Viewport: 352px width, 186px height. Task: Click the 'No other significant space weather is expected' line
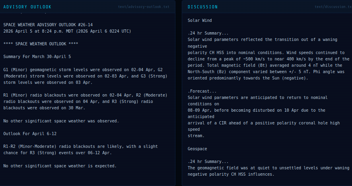click(x=60, y=166)
